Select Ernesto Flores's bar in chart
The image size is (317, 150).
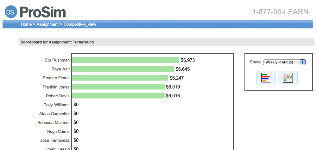[120, 78]
